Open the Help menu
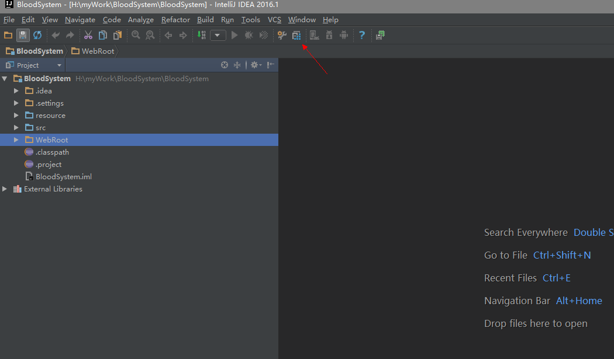614x359 pixels. (x=330, y=19)
